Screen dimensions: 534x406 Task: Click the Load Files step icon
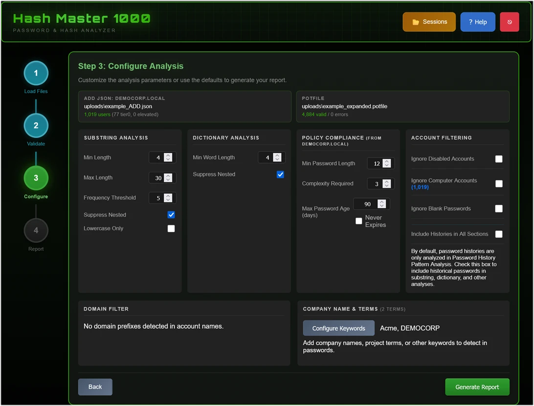tap(36, 72)
